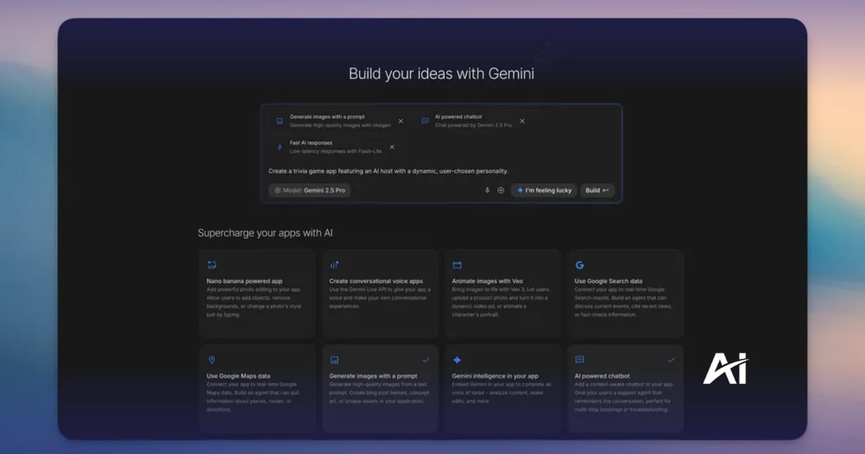The width and height of the screenshot is (865, 454).
Task: Click the microphone icon in prompt box
Action: pyautogui.click(x=487, y=190)
